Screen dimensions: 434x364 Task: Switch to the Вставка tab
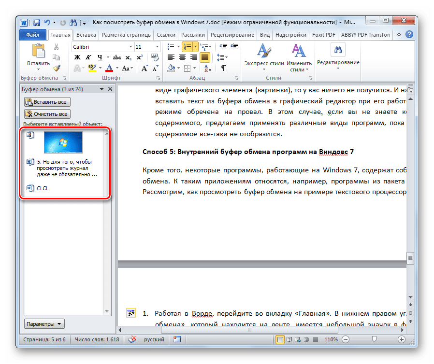point(86,35)
